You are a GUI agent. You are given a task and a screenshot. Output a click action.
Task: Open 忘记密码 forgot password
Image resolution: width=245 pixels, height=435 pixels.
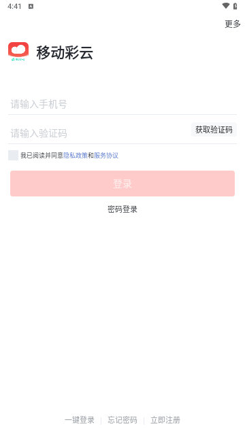tap(122, 420)
